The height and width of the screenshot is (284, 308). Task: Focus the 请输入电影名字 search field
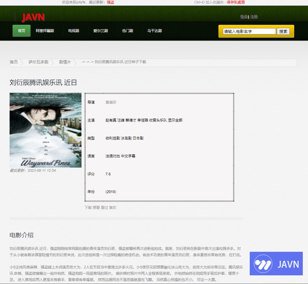[249, 32]
